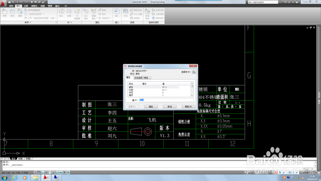Toggle Dynamic UCS in status bar
321x181 pixels.
[x=57, y=173]
